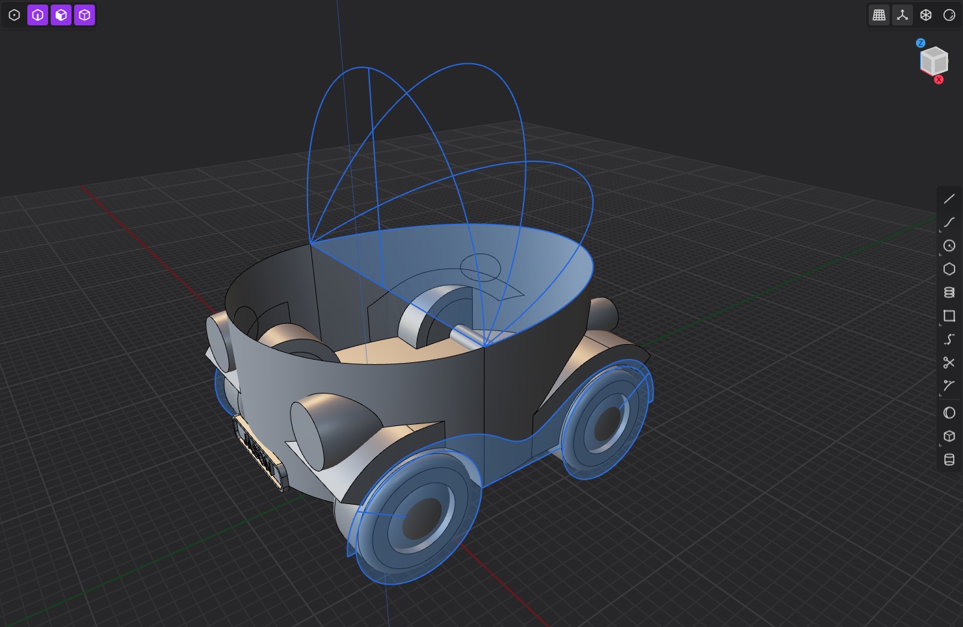Enable control-point selection mode
Image resolution: width=963 pixels, height=627 pixels.
pyautogui.click(x=14, y=15)
